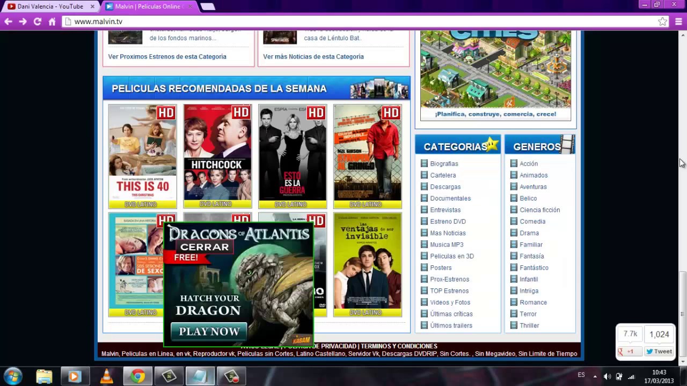Close the Dani Valencia YouTube tab
This screenshot has height=386, width=687.
pyautogui.click(x=92, y=6)
